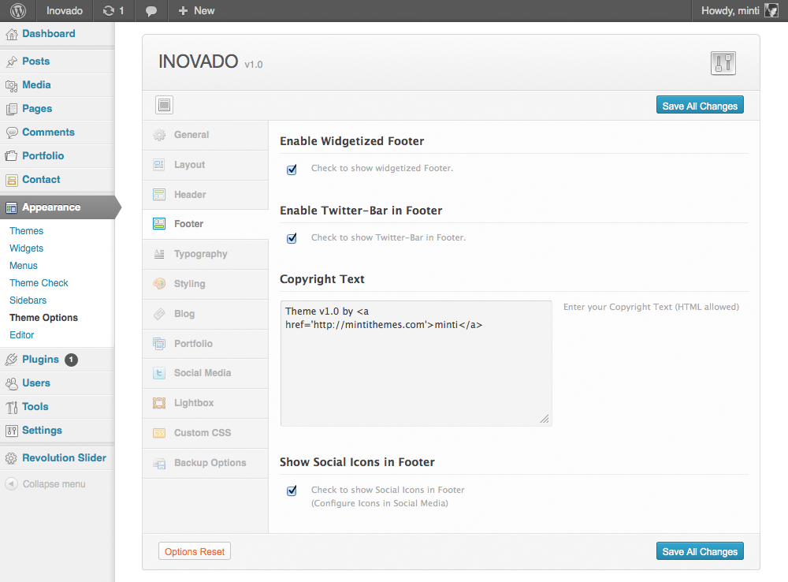Click the expand-all sections icon
This screenshot has width=788, height=582.
(x=165, y=105)
